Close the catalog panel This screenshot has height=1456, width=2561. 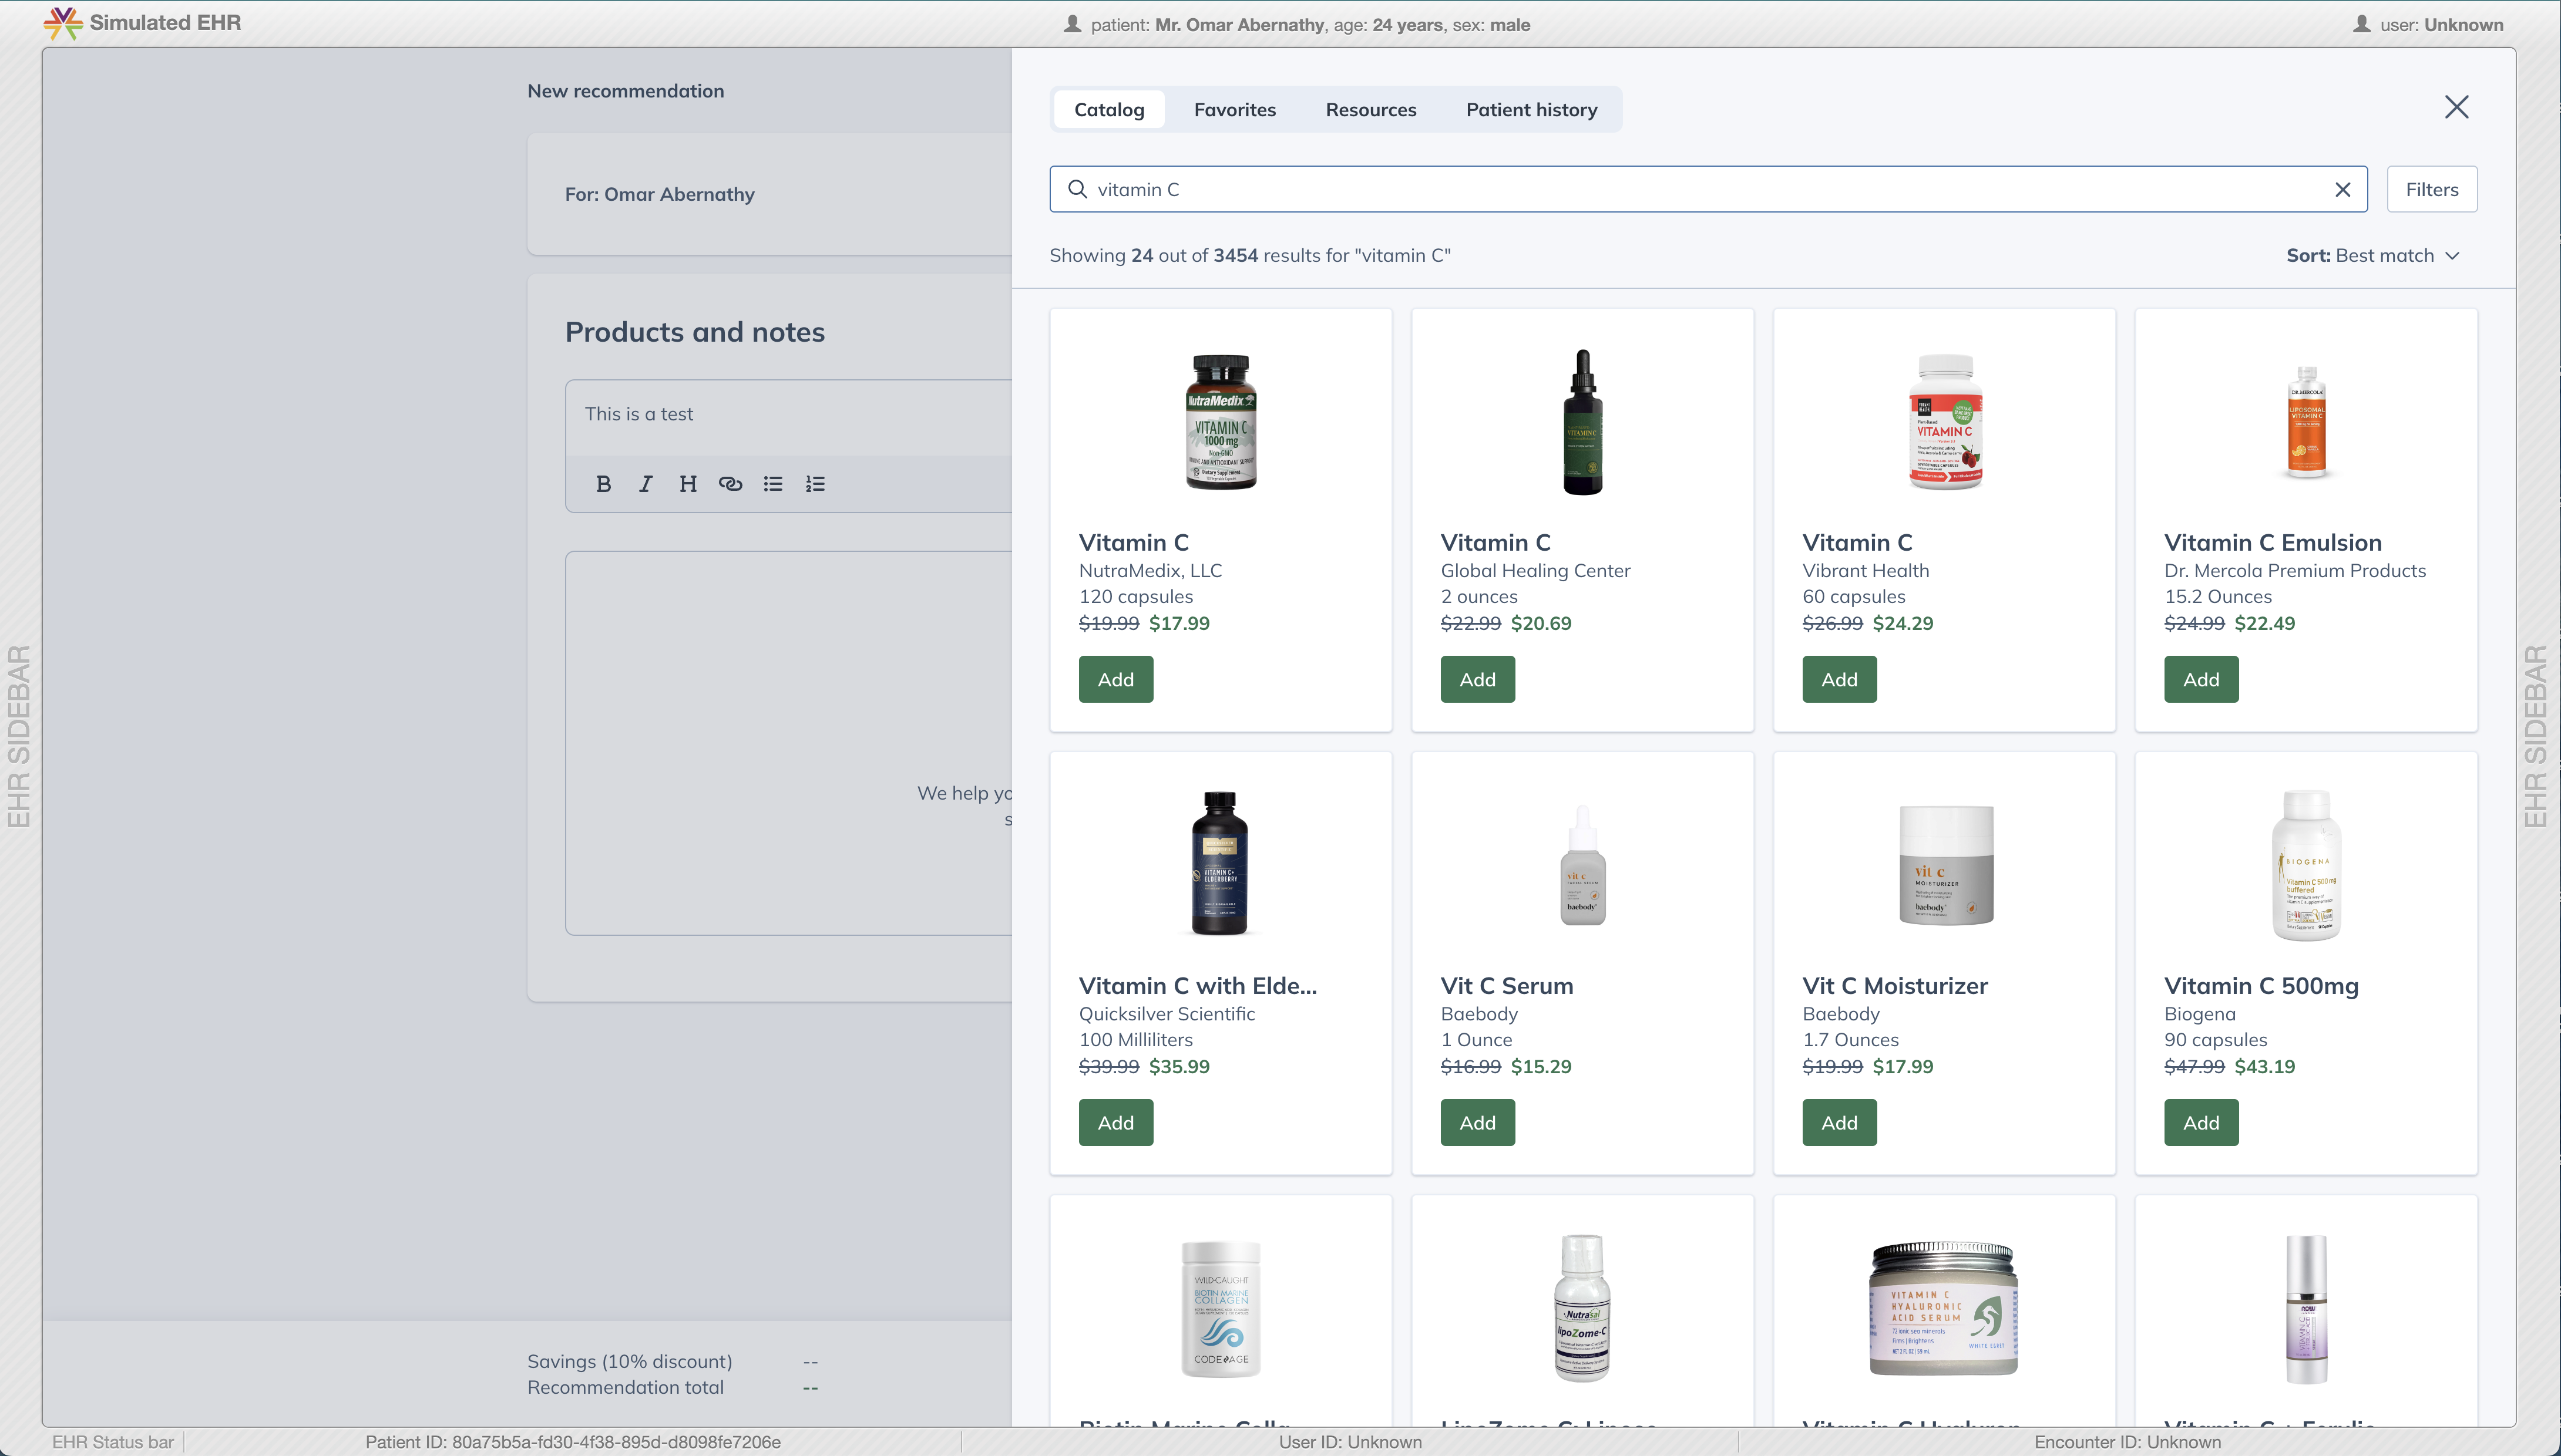[x=2456, y=107]
